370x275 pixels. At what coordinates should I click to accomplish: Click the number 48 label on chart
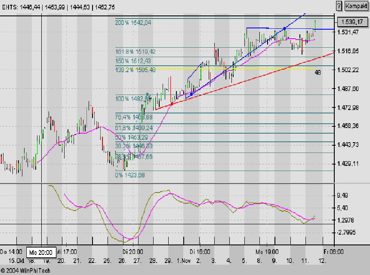(x=318, y=73)
